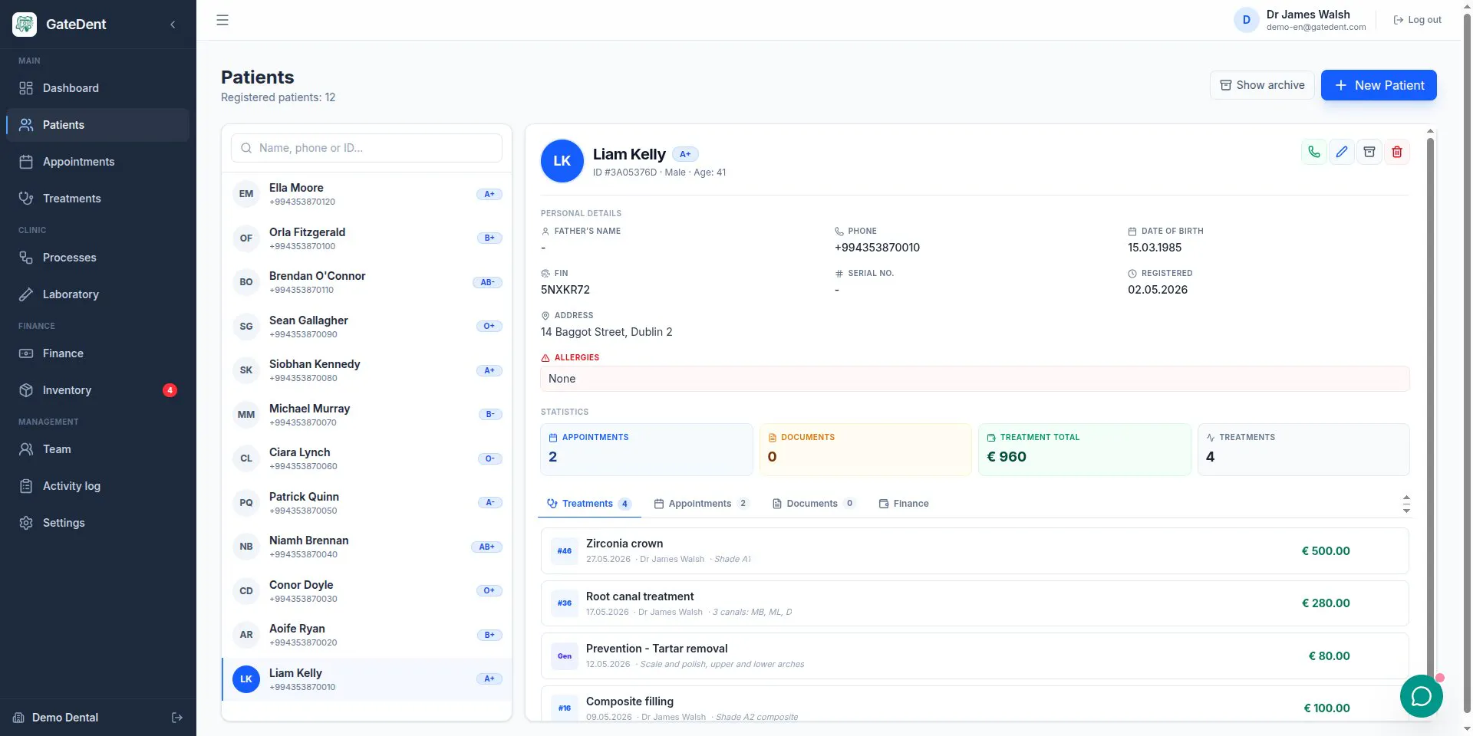Click the New Patient button
The image size is (1473, 736).
(x=1379, y=85)
